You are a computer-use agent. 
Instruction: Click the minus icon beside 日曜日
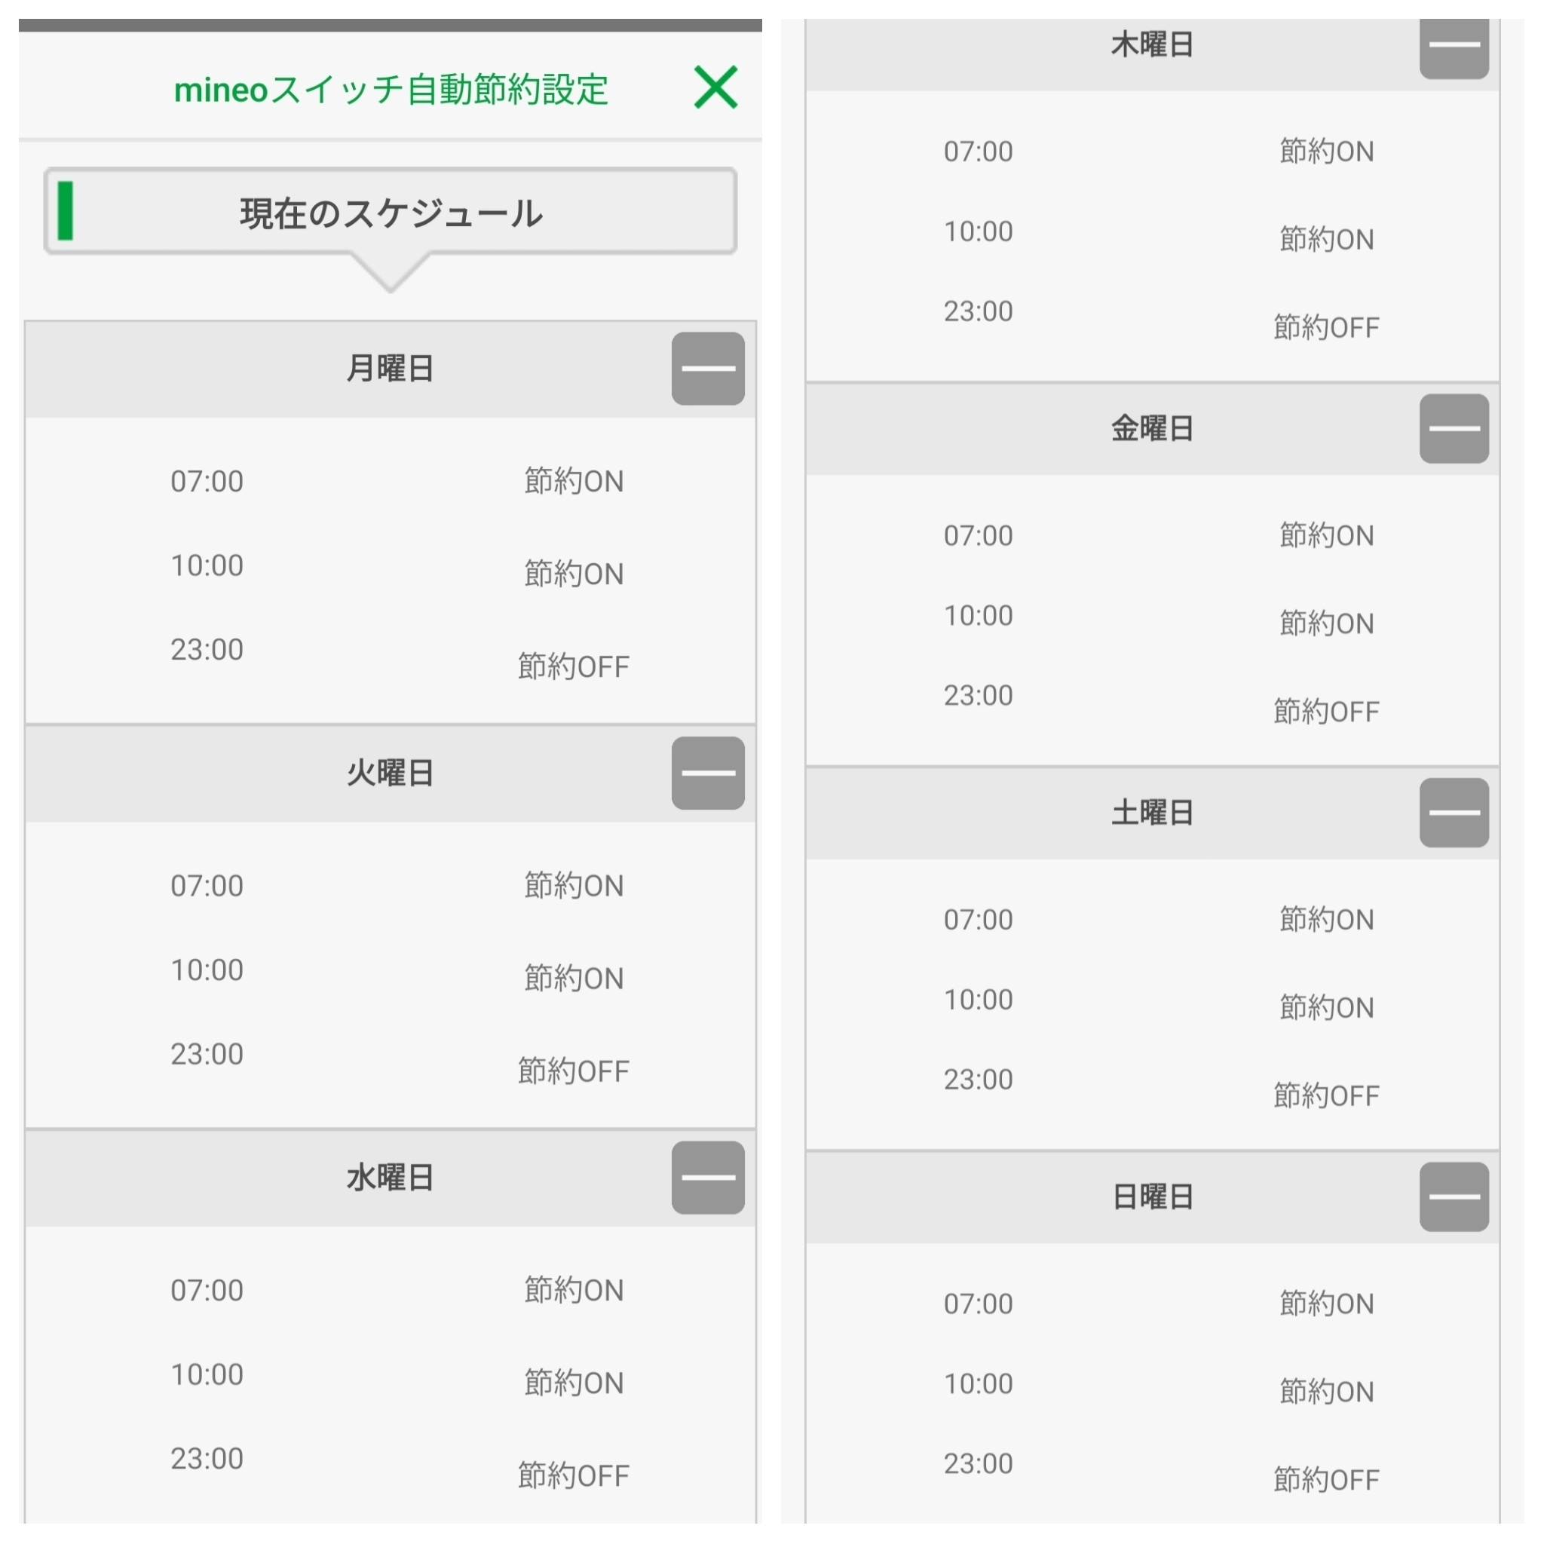point(1453,1196)
